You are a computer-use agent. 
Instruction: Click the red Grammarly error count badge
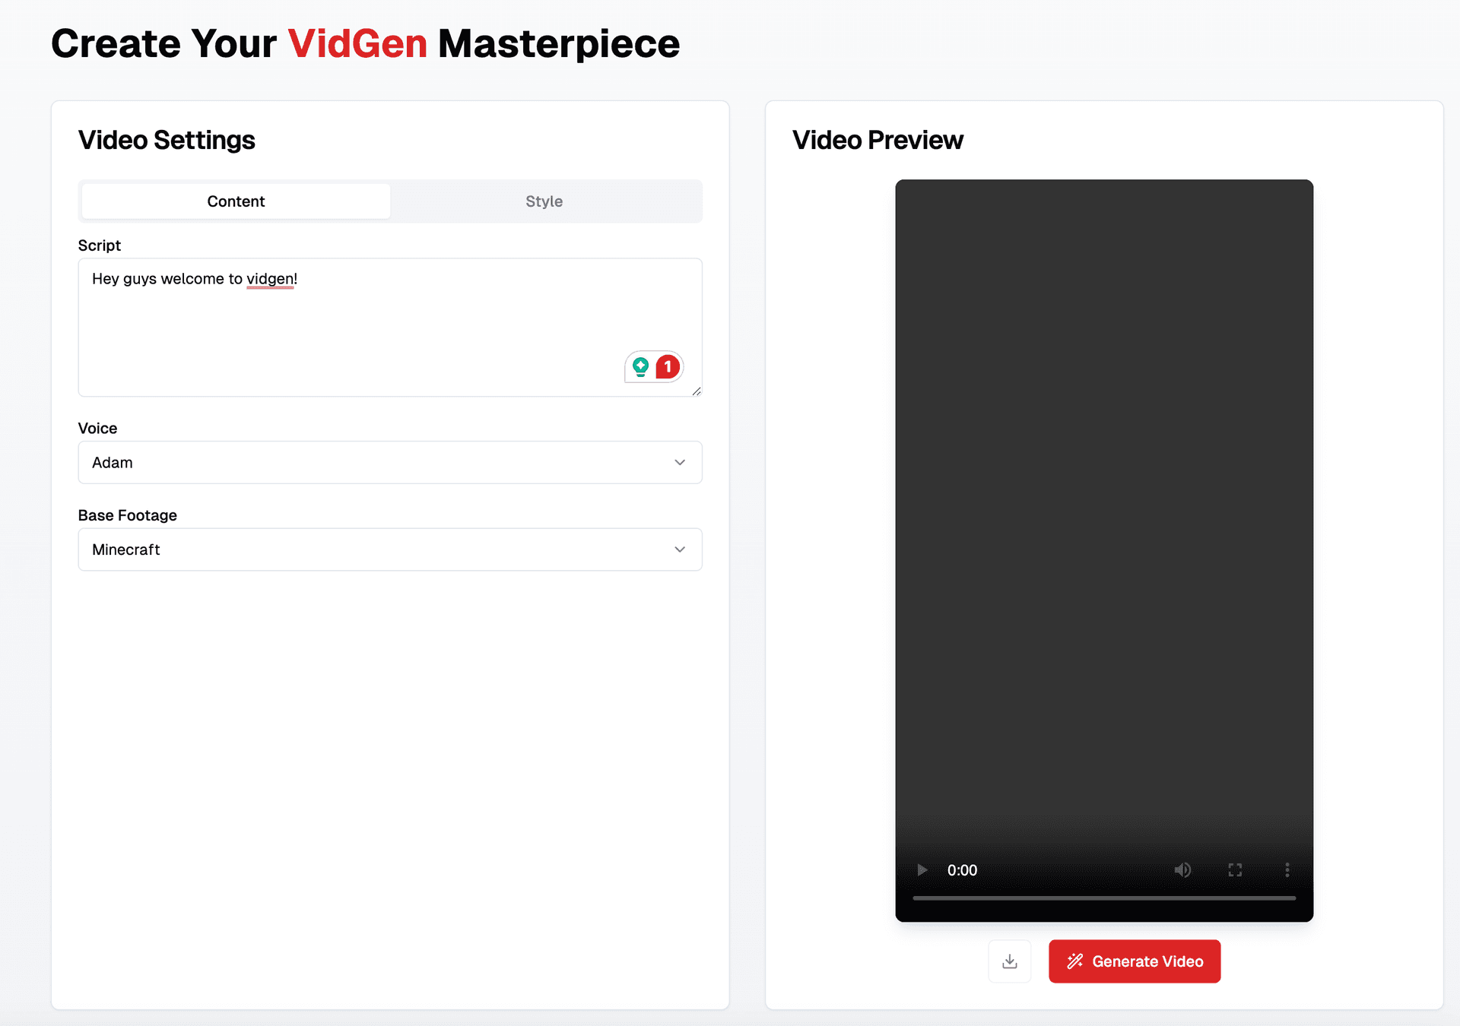pos(668,367)
